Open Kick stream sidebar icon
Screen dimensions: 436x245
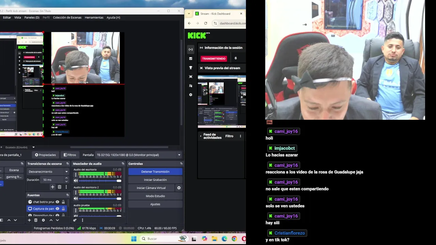pos(191,49)
